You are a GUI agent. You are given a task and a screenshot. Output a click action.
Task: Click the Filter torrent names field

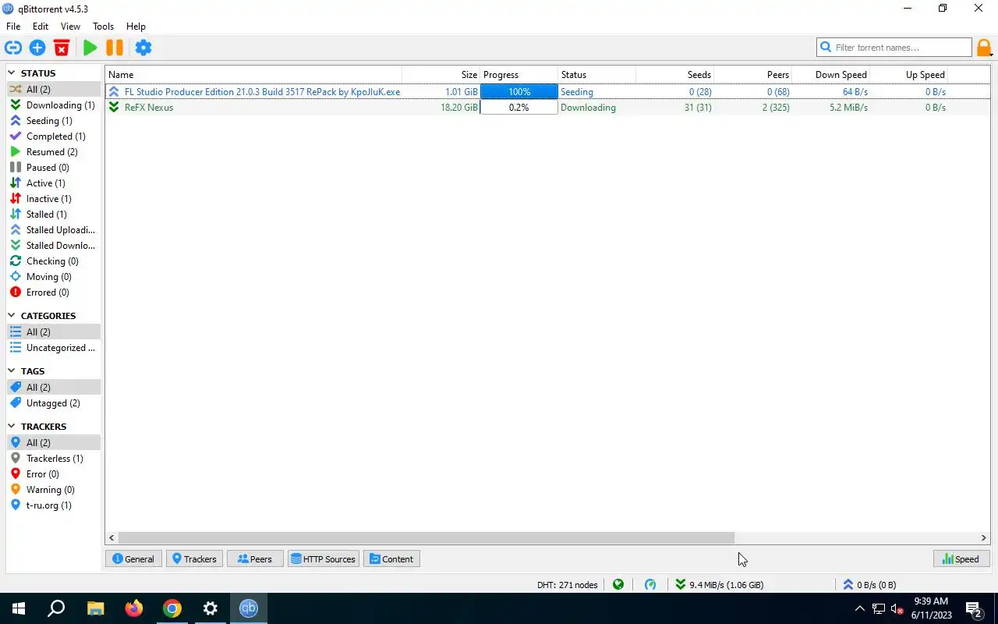coord(894,48)
